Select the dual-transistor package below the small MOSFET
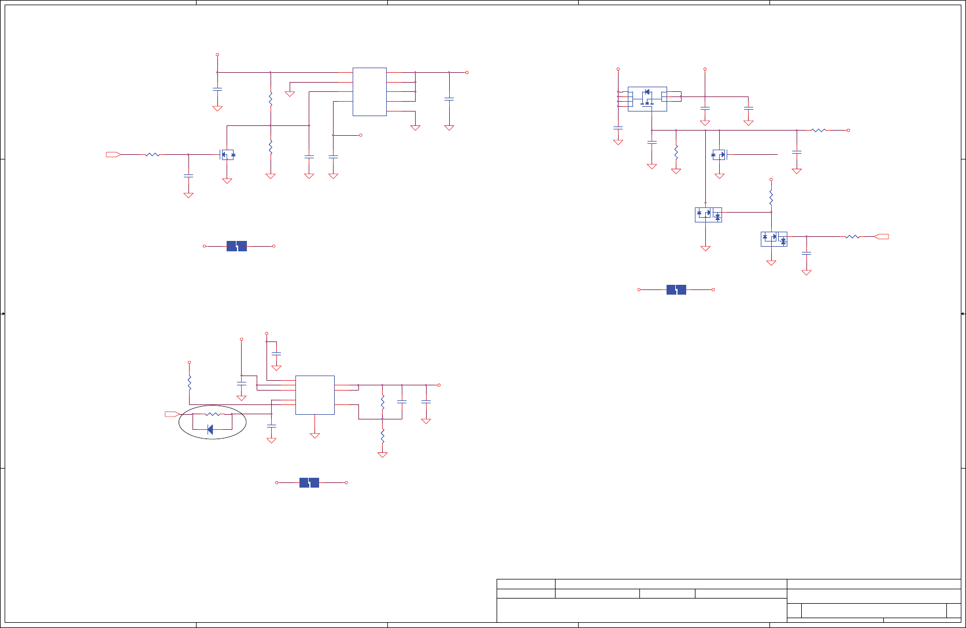This screenshot has height=628, width=966. [x=708, y=215]
